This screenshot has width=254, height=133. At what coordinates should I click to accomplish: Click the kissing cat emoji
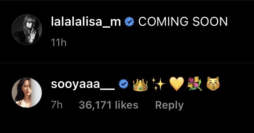click(213, 84)
